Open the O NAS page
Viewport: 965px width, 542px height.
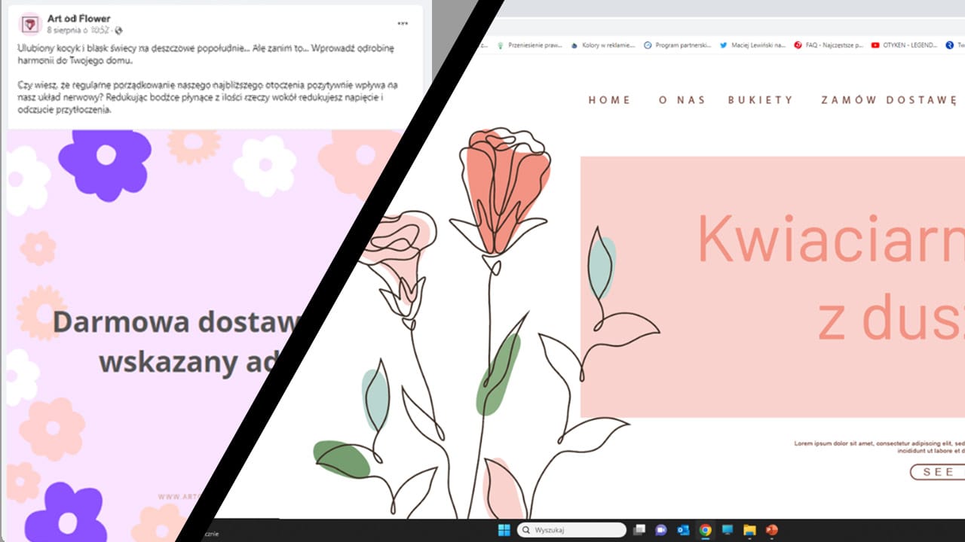(x=682, y=100)
